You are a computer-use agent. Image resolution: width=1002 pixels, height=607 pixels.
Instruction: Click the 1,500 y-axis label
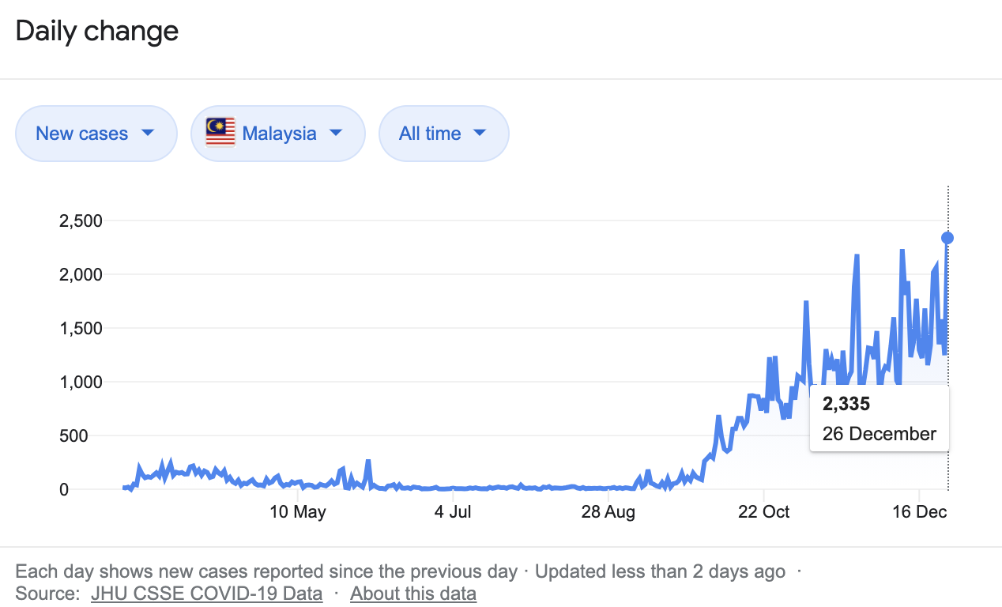[x=81, y=328]
